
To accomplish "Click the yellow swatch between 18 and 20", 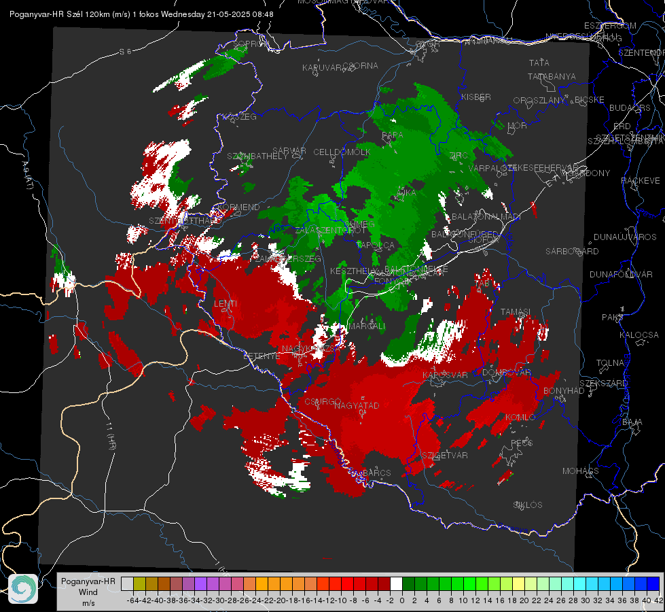I will pyautogui.click(x=519, y=583).
